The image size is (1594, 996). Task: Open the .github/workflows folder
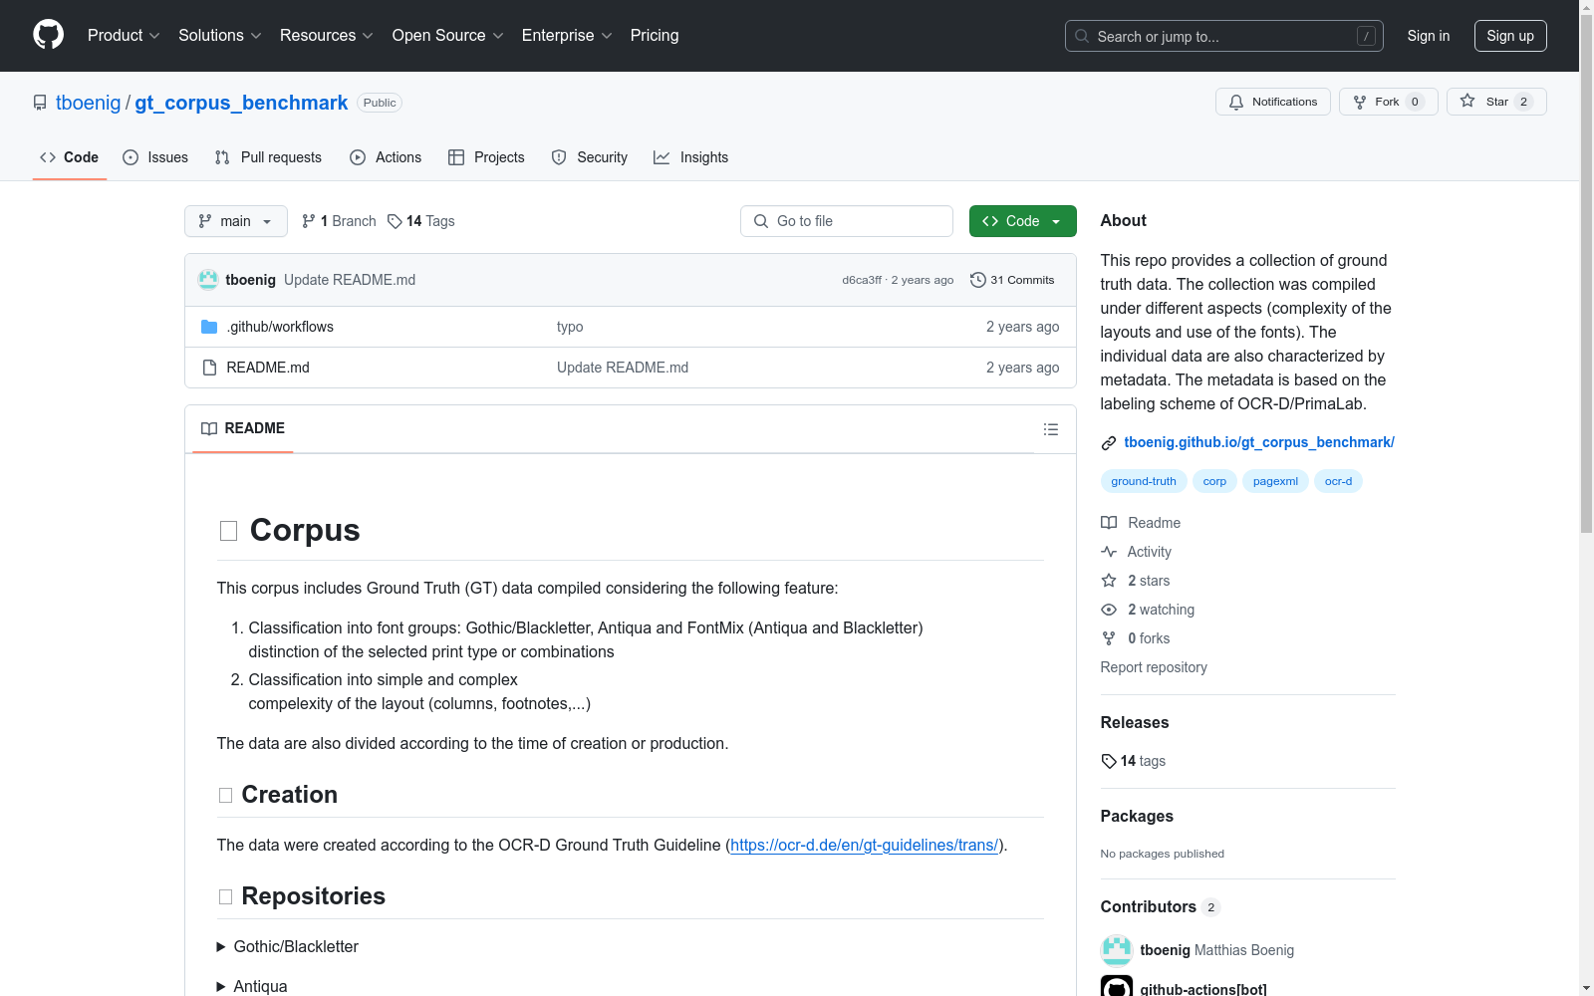280,327
